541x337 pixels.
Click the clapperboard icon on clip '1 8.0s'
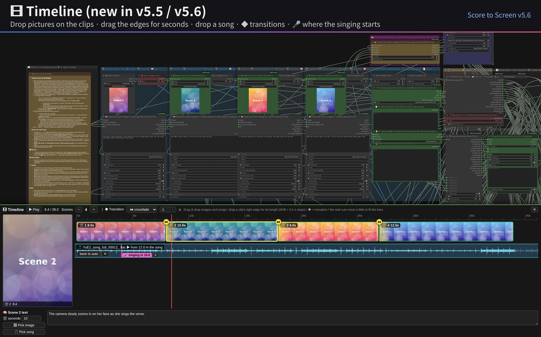coord(81,225)
